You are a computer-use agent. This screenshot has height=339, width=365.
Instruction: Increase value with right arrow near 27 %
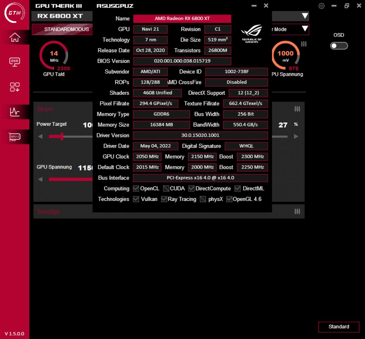tap(296, 136)
